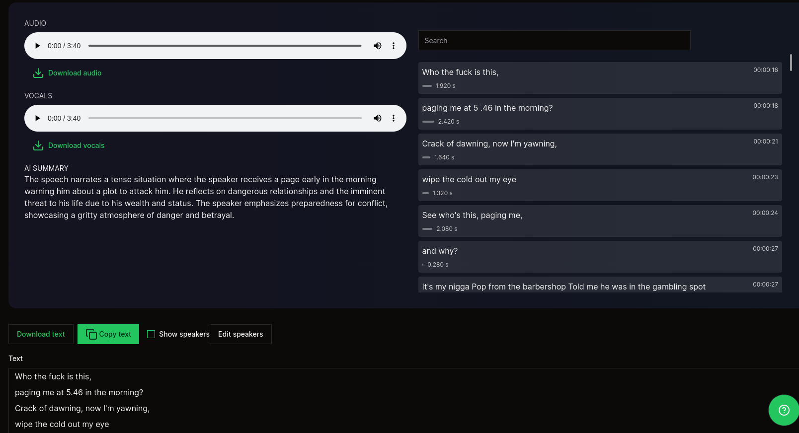Enable the Show speakers checkbox
Viewport: 799px width, 433px height.
pyautogui.click(x=151, y=334)
